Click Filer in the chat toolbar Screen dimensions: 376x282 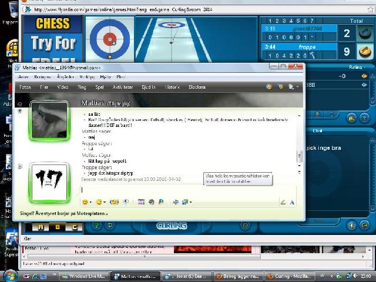point(45,87)
